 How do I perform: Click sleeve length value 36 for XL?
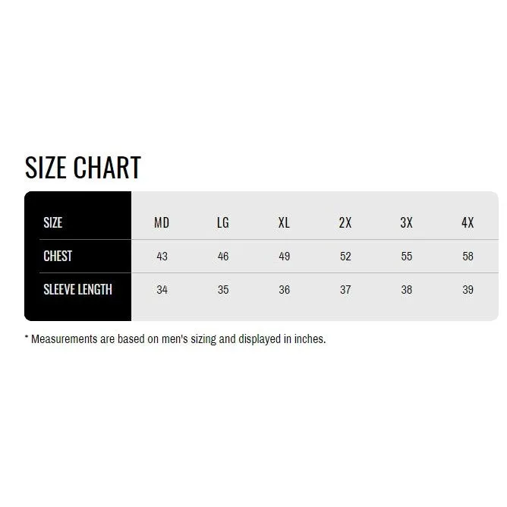284,289
